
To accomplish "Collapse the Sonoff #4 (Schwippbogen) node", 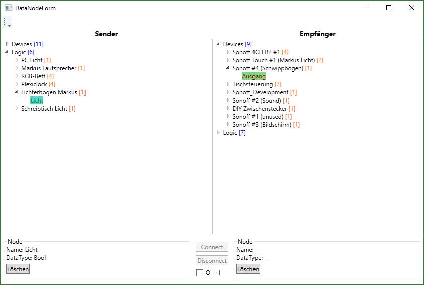I will [228, 68].
